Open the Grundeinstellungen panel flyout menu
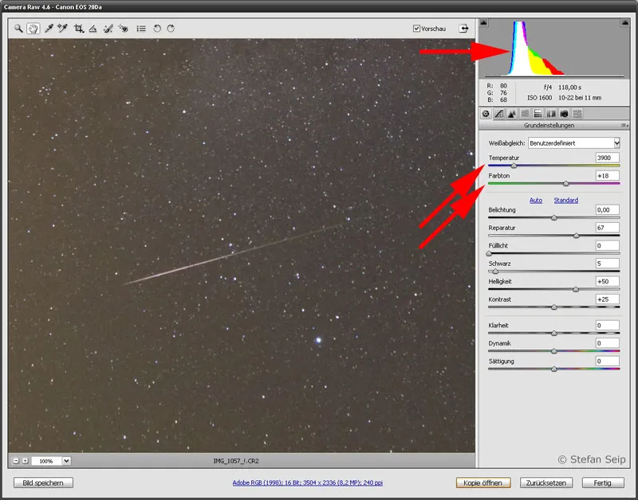Viewport: 638px width, 500px height. pos(624,126)
